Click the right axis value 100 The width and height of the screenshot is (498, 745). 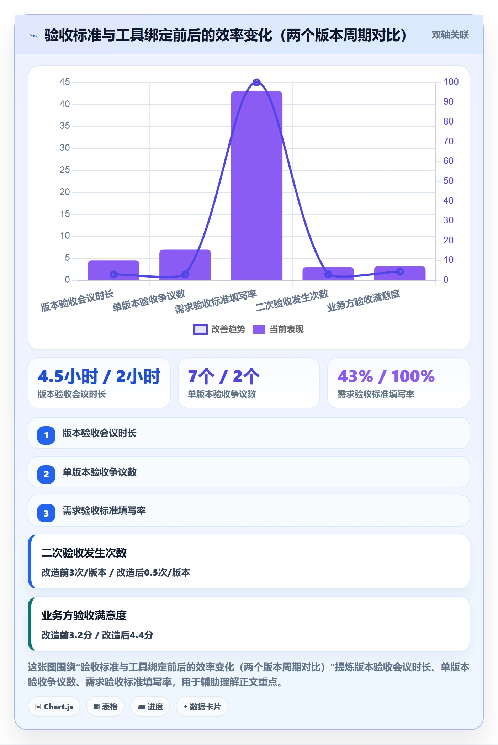click(451, 82)
